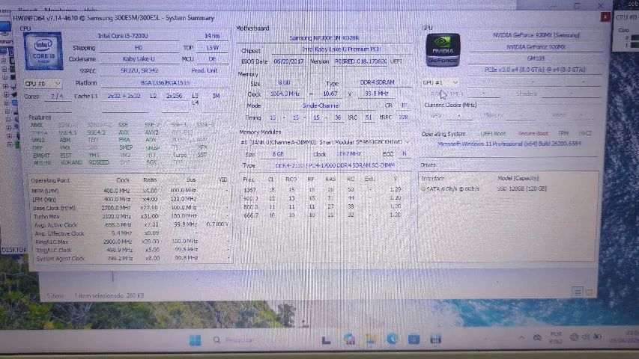The width and height of the screenshot is (639, 359).
Task: Click the P05RED BIOS version field
Action: (x=360, y=61)
